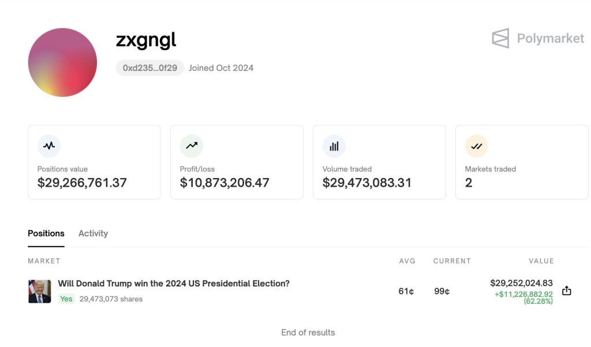
Task: Click the Profit/loss trend arrow icon
Action: pos(191,145)
